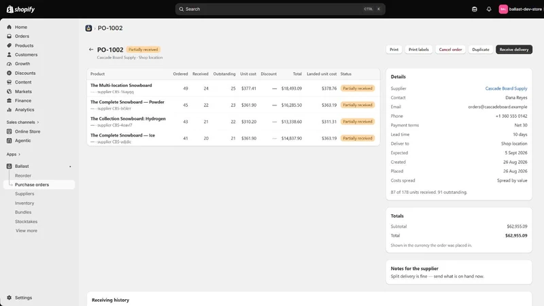Click the Receive delivery button
Screen dimensions: 544x306
514,50
